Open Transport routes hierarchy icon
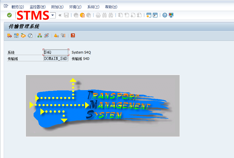The image size is (234, 158). [40, 36]
